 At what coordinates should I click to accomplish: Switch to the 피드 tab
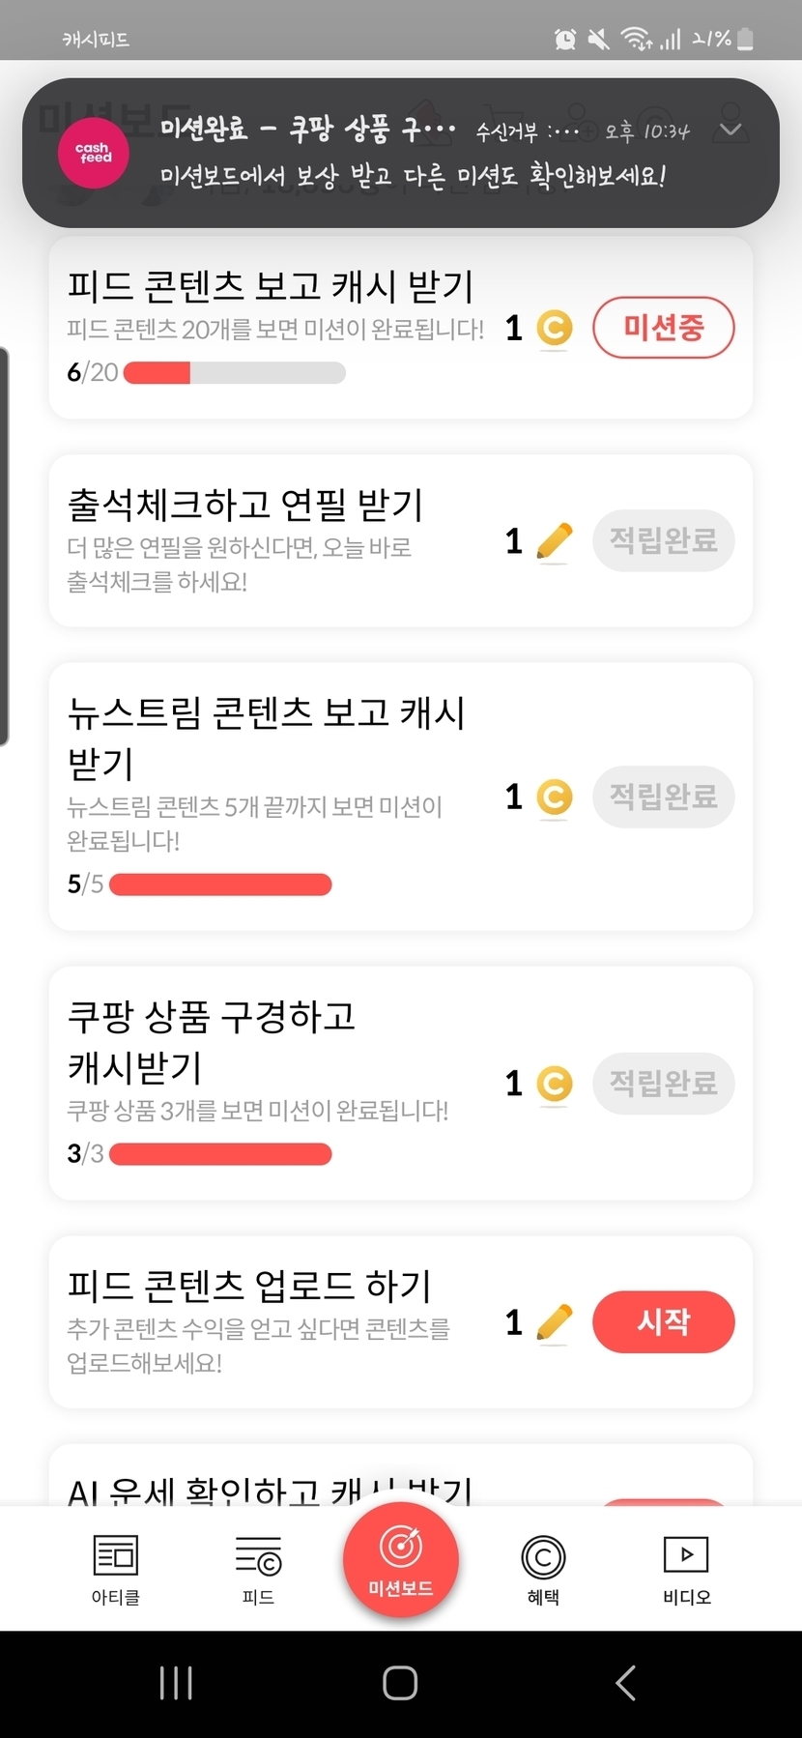coord(258,1569)
